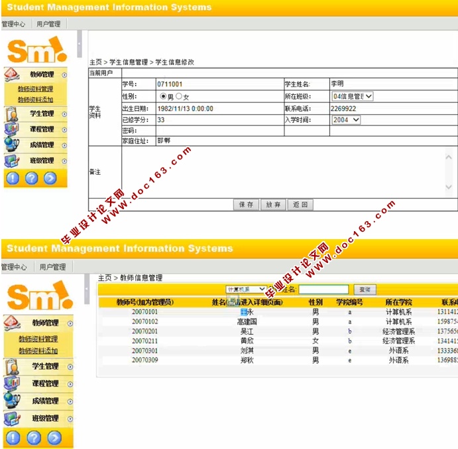The width and height of the screenshot is (458, 449).
Task: Click teacher name 郑秋 in table
Action: coord(247,360)
